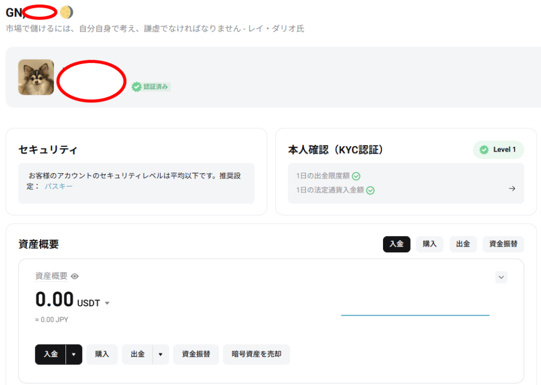
Task: Hide the balance using the eye icon
Action: pyautogui.click(x=74, y=276)
